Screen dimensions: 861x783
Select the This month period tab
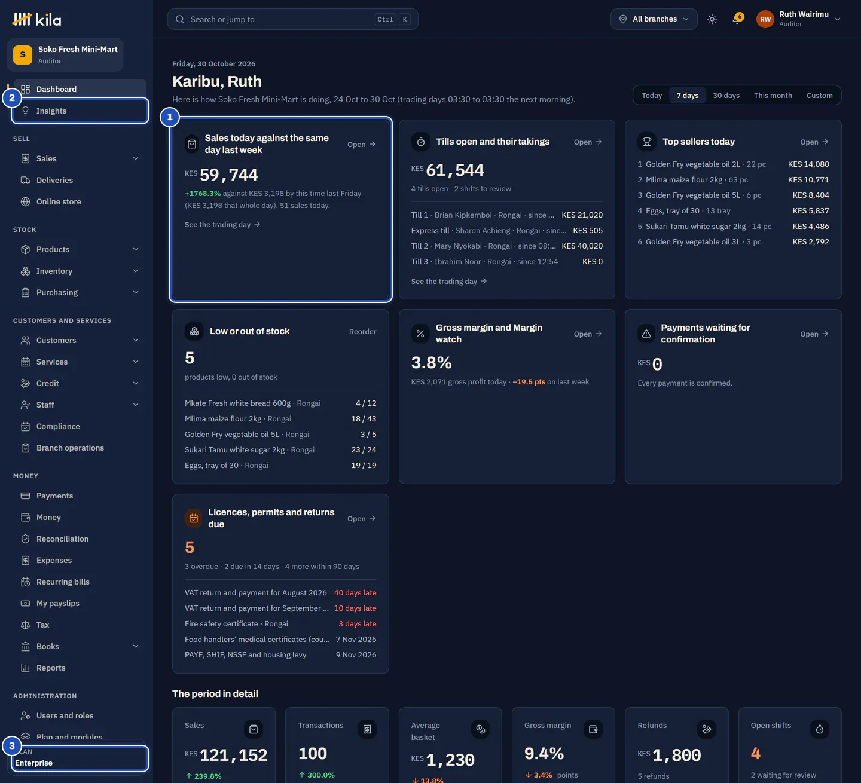[x=773, y=95]
